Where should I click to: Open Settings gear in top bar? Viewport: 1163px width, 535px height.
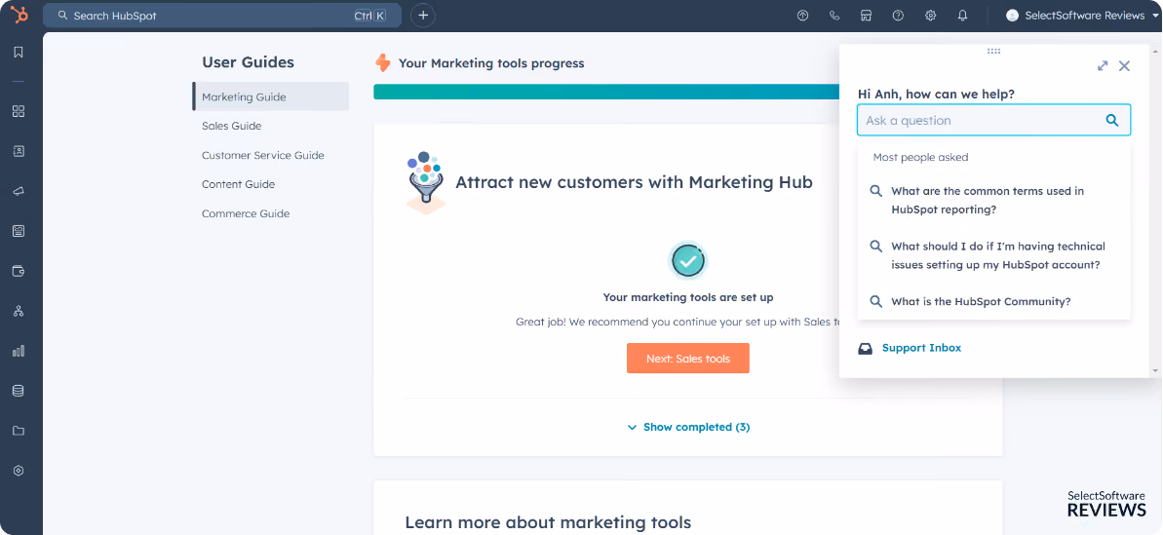pos(930,16)
